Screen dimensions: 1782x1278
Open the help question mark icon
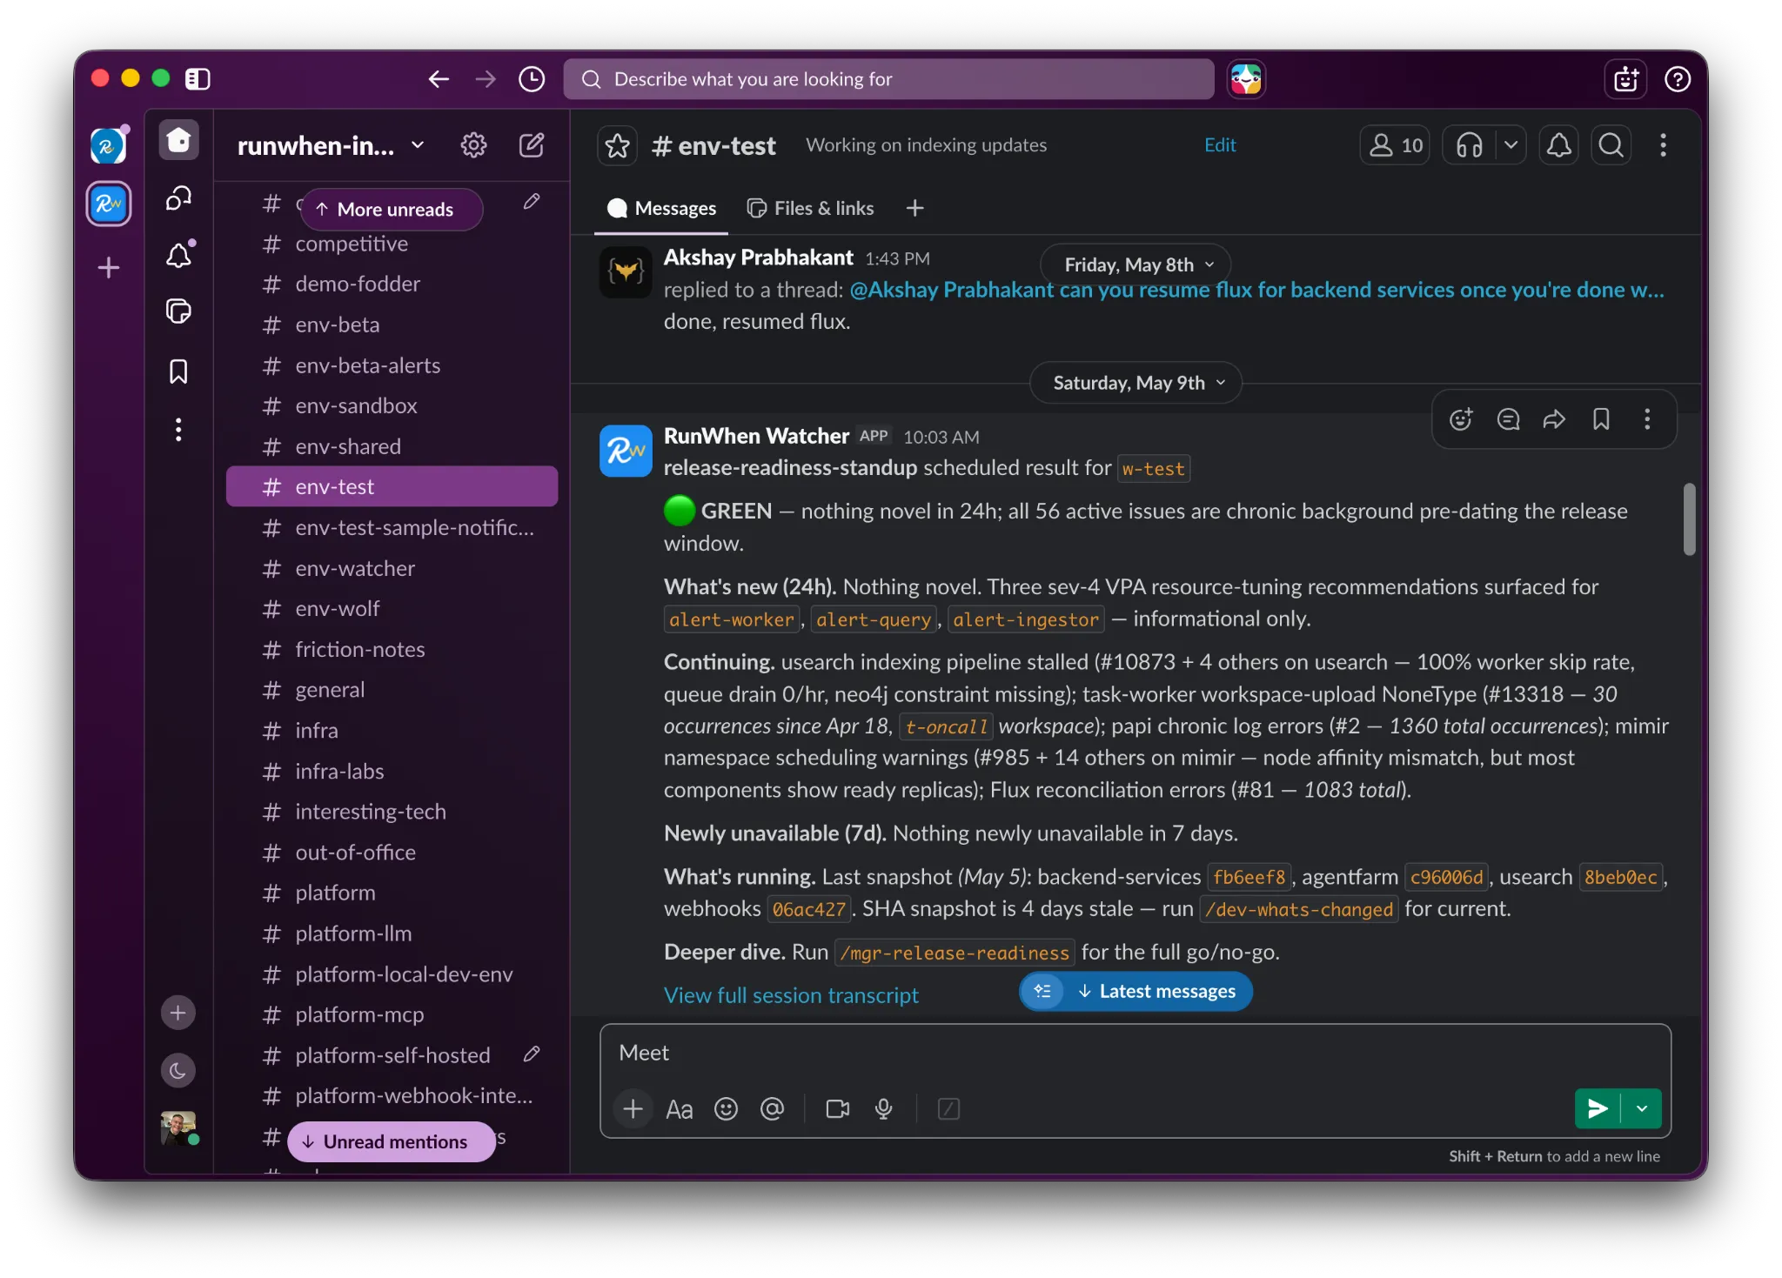coord(1678,79)
